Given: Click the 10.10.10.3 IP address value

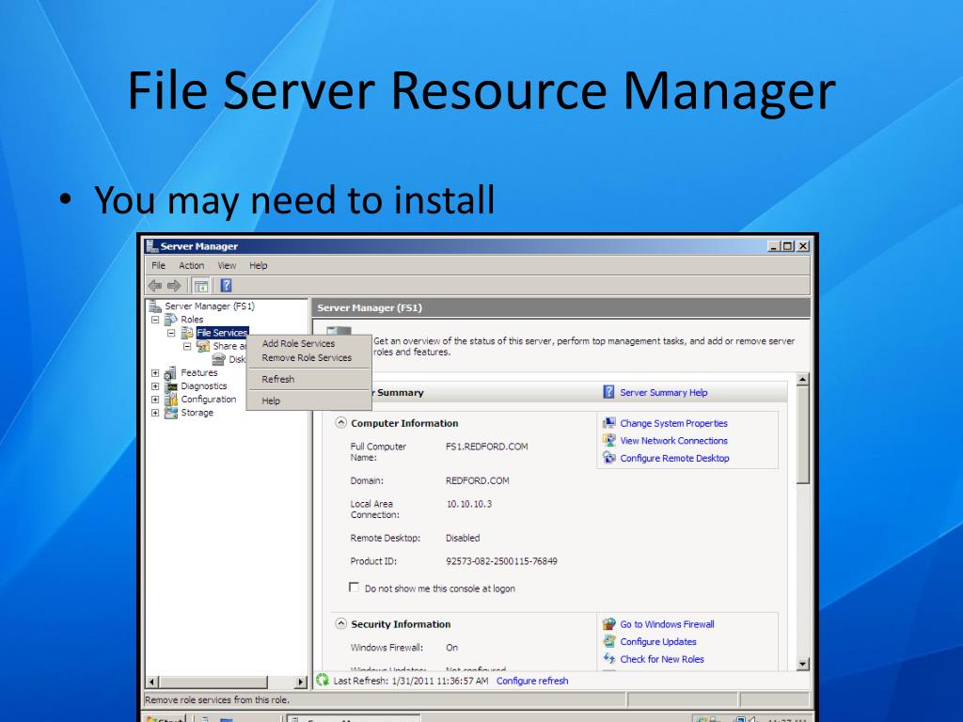Looking at the screenshot, I should tap(468, 504).
